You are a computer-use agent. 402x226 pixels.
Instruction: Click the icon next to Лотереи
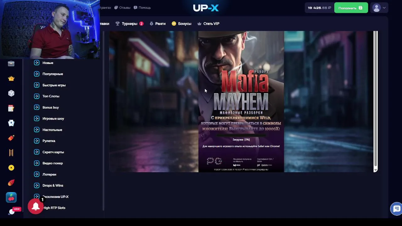pos(36,174)
